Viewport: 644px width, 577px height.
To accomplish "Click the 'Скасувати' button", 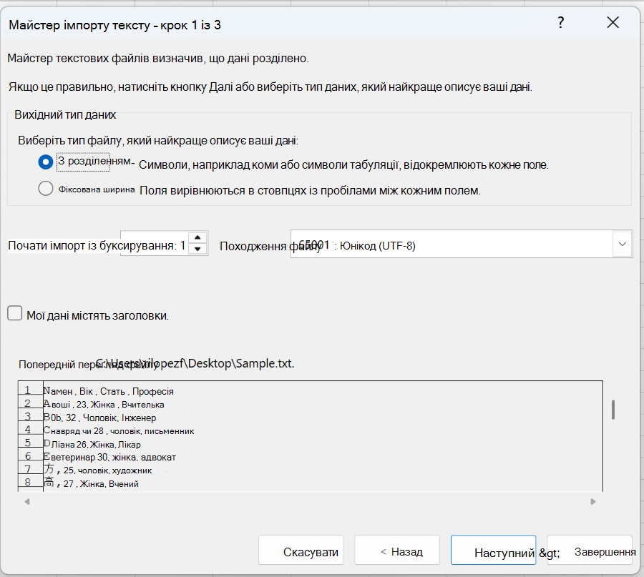I will click(301, 550).
